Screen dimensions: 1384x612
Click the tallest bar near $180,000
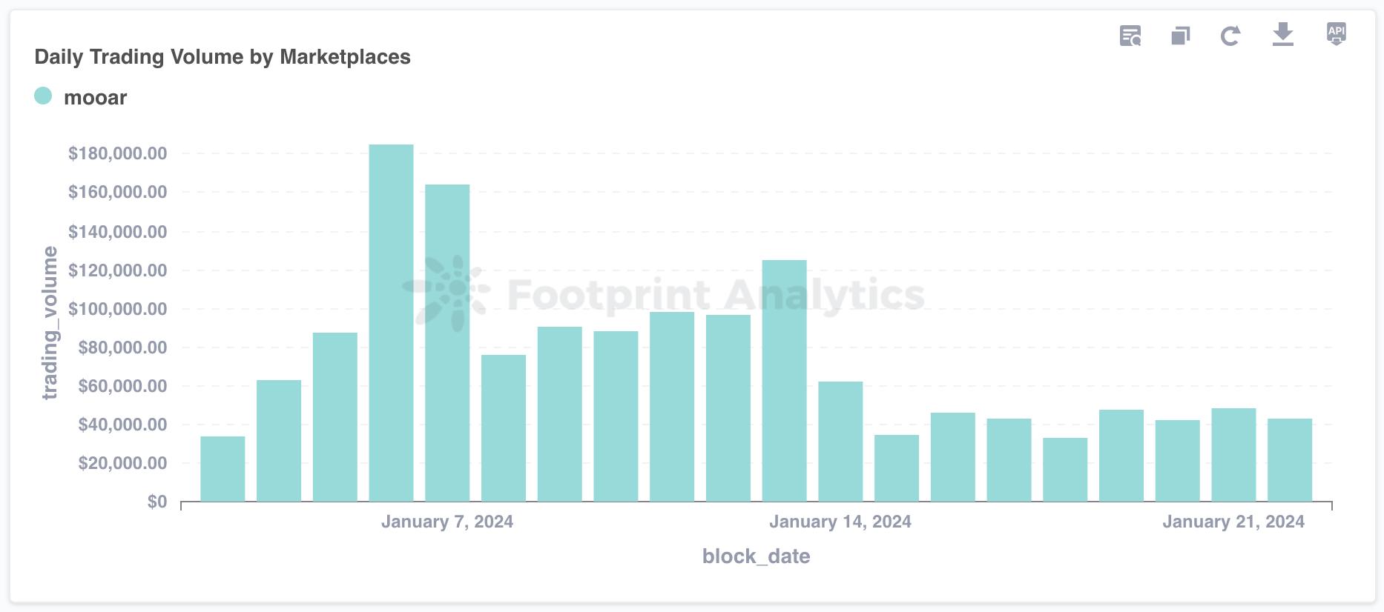(x=391, y=322)
